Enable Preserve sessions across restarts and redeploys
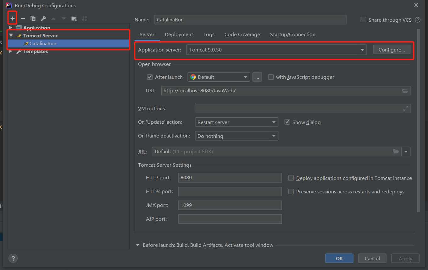428x270 pixels. tap(291, 192)
